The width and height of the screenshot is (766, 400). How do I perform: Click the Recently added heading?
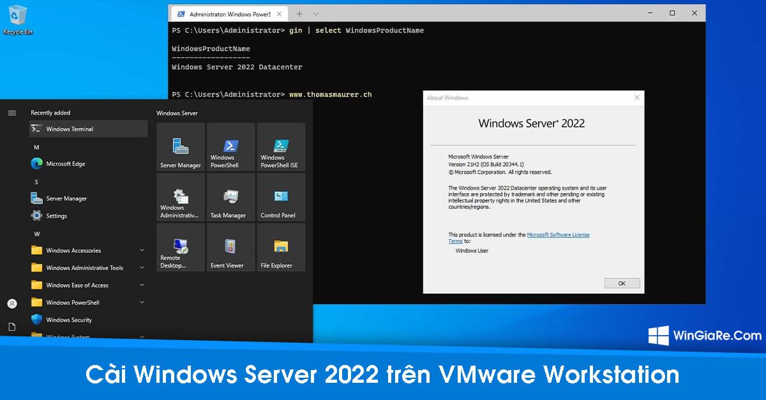(x=50, y=113)
